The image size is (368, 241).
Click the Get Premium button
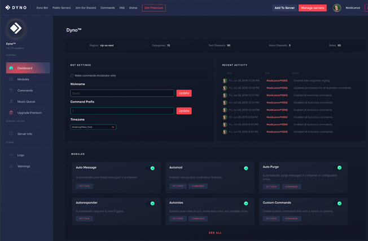(x=154, y=8)
